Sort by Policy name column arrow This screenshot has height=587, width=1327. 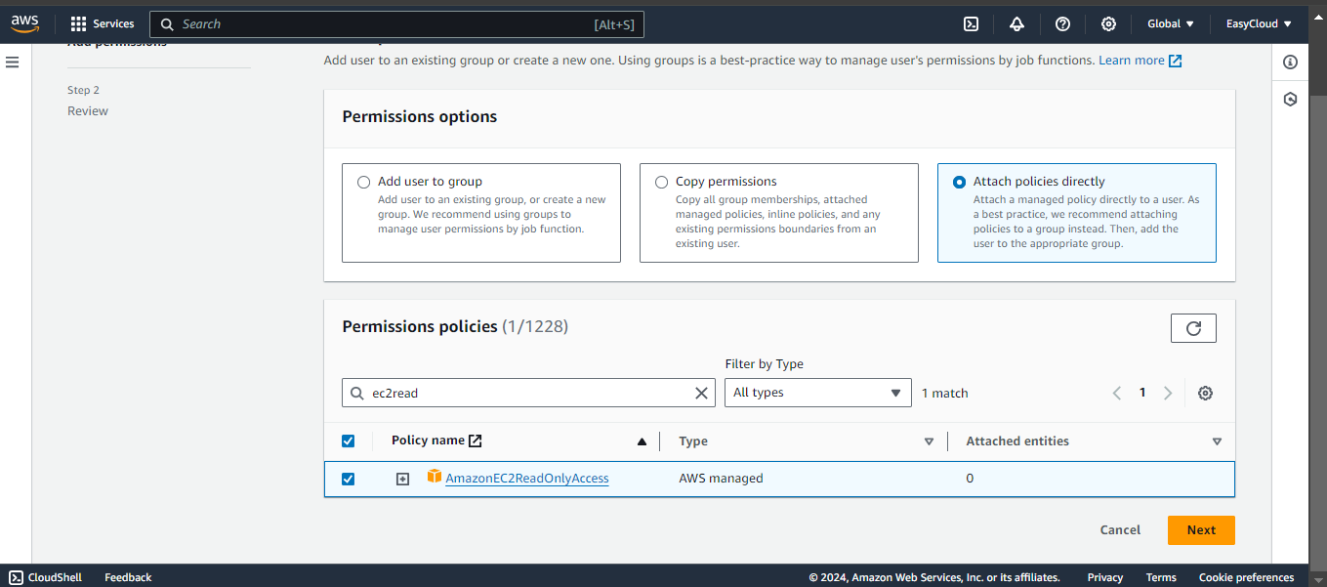tap(642, 441)
